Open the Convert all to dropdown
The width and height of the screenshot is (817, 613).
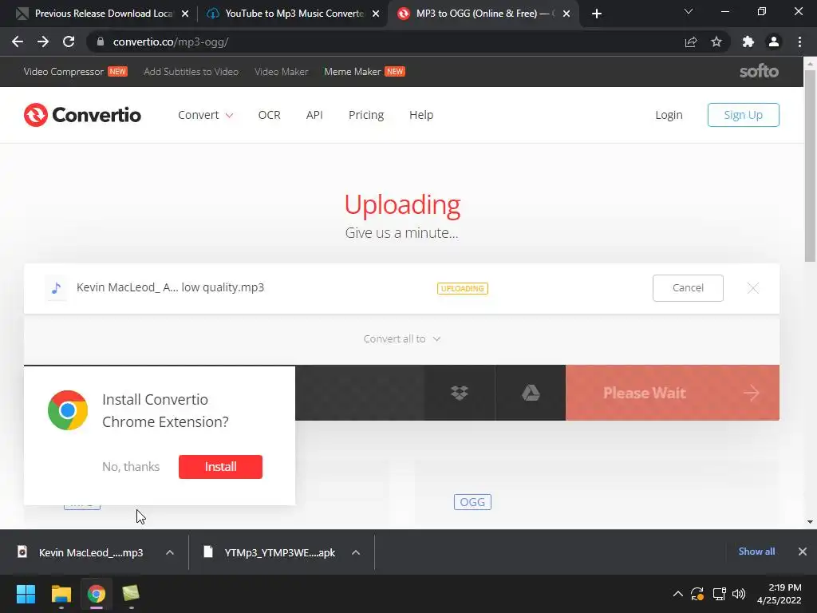[x=402, y=338]
